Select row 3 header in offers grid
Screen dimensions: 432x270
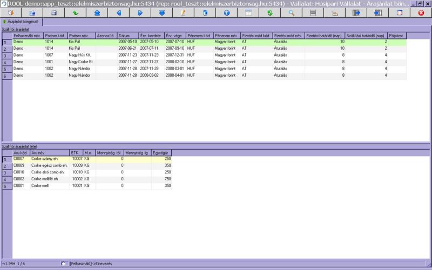(5, 56)
